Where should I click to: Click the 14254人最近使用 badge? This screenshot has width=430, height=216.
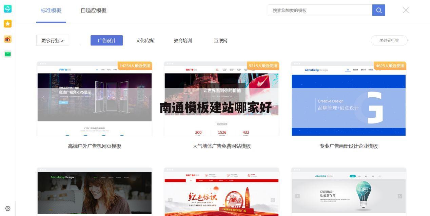[x=135, y=66]
